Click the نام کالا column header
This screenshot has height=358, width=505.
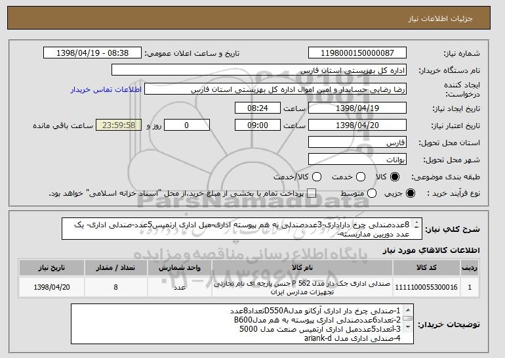point(302,268)
